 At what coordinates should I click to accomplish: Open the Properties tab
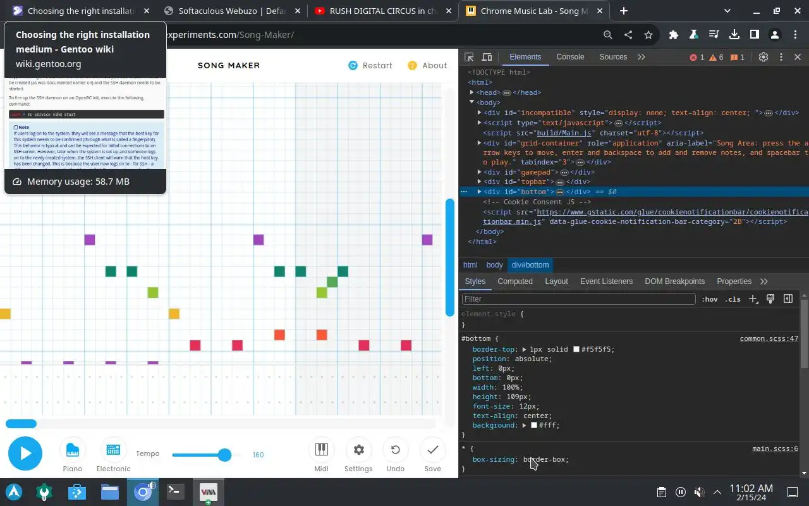pos(734,281)
